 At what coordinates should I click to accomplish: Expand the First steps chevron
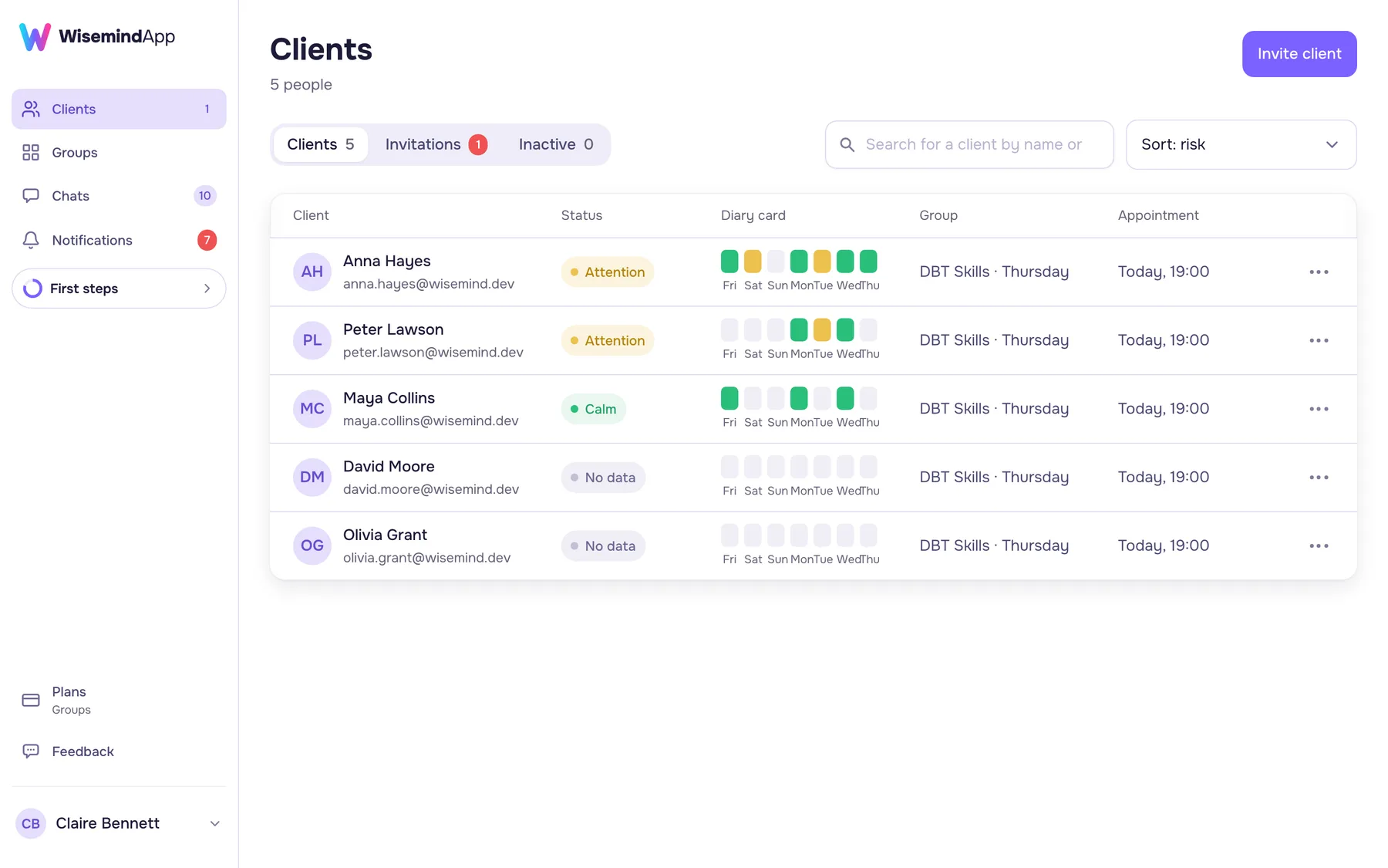pyautogui.click(x=207, y=289)
